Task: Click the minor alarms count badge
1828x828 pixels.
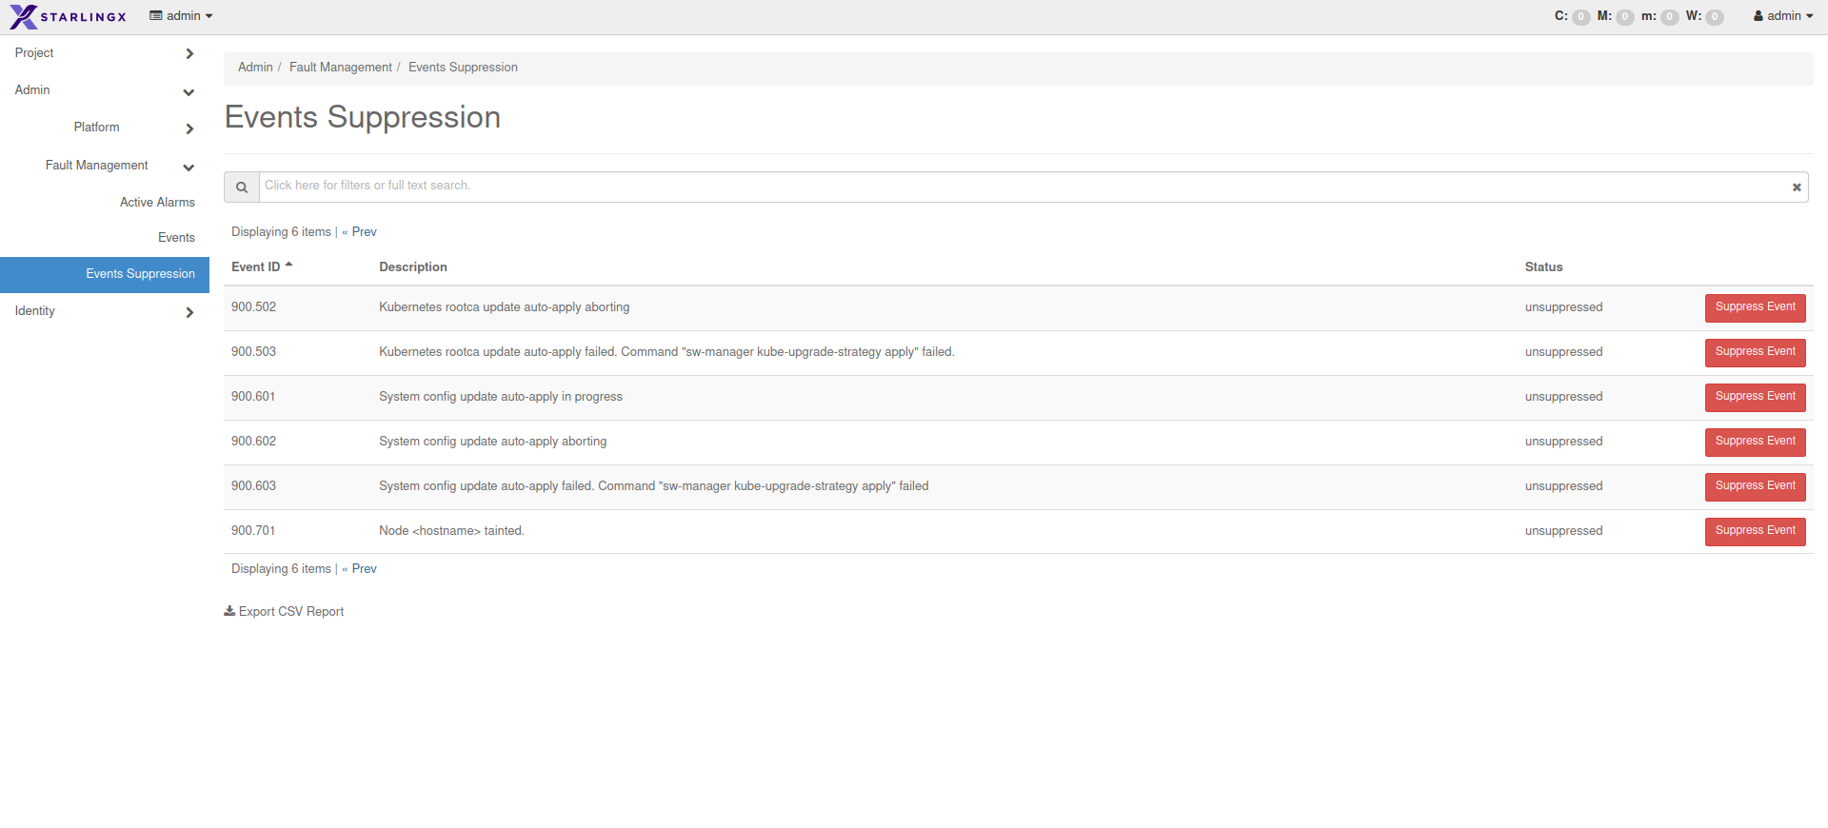Action: pyautogui.click(x=1670, y=17)
